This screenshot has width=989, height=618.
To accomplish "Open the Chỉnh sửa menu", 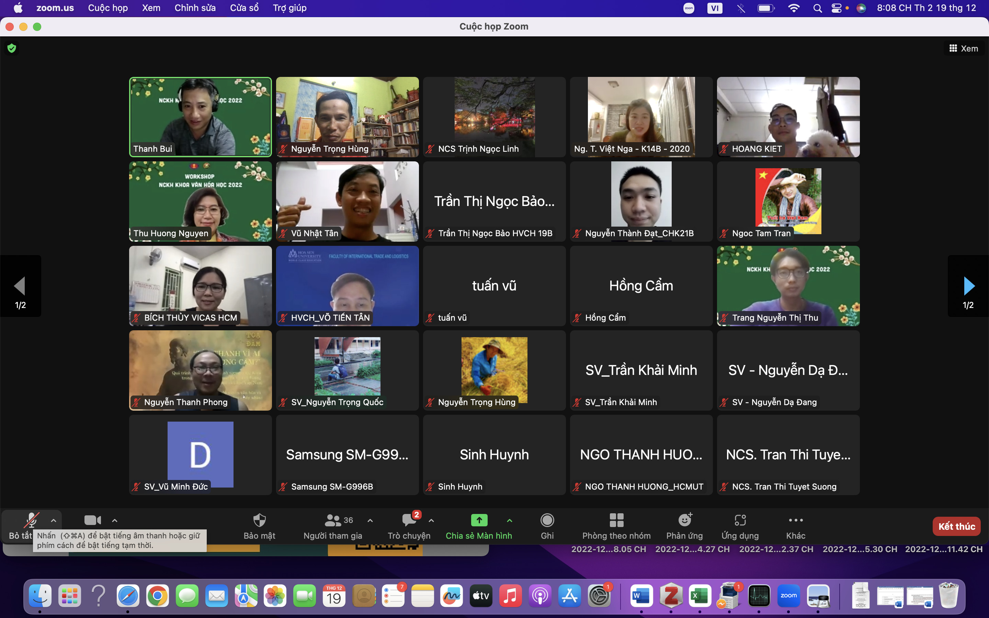I will click(x=195, y=8).
